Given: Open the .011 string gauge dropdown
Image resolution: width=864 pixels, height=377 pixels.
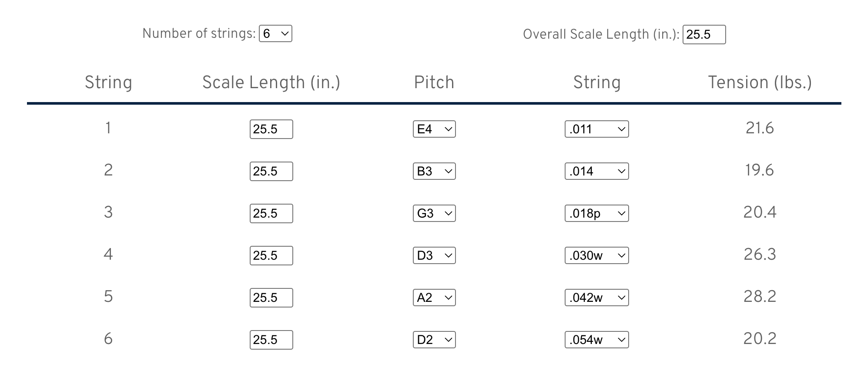Looking at the screenshot, I should point(596,129).
